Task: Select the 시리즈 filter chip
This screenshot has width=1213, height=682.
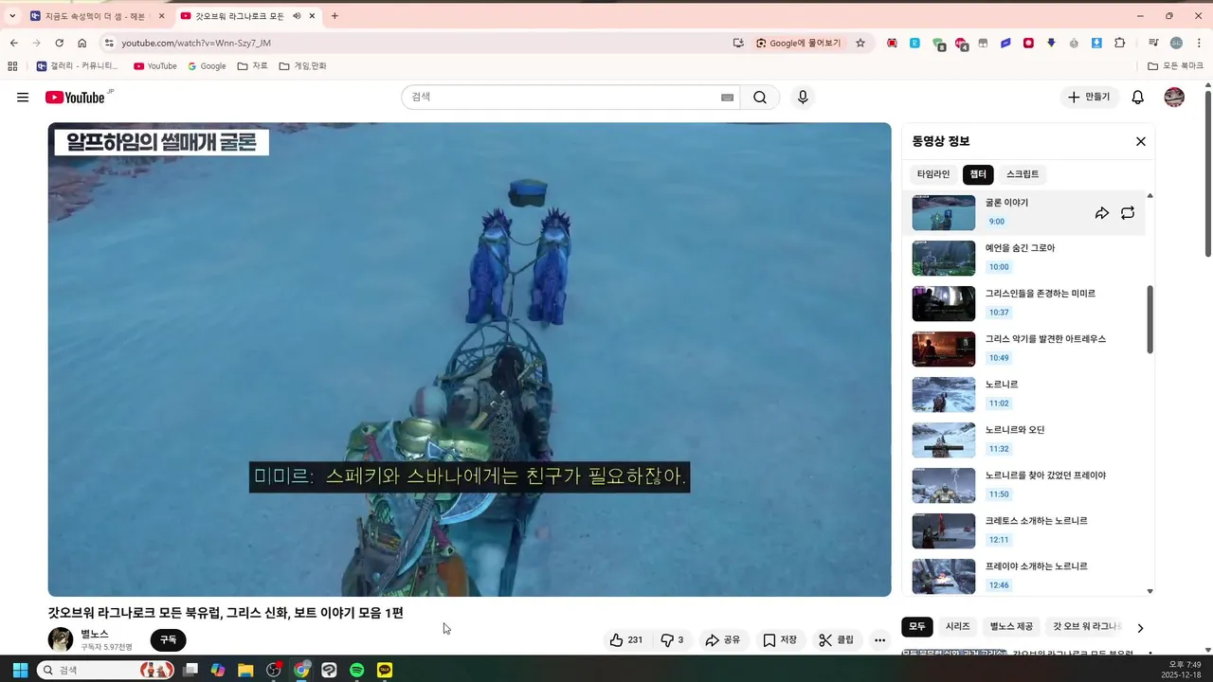Action: pyautogui.click(x=958, y=627)
